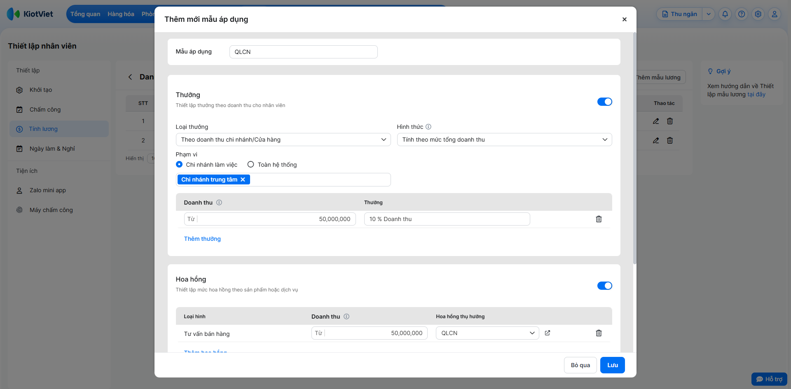Remove the Chi nhánh trung tâm branch tag

point(243,179)
